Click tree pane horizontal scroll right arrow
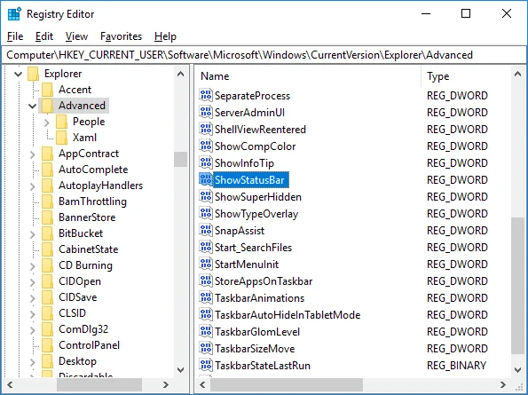The width and height of the screenshot is (528, 395). [x=165, y=384]
